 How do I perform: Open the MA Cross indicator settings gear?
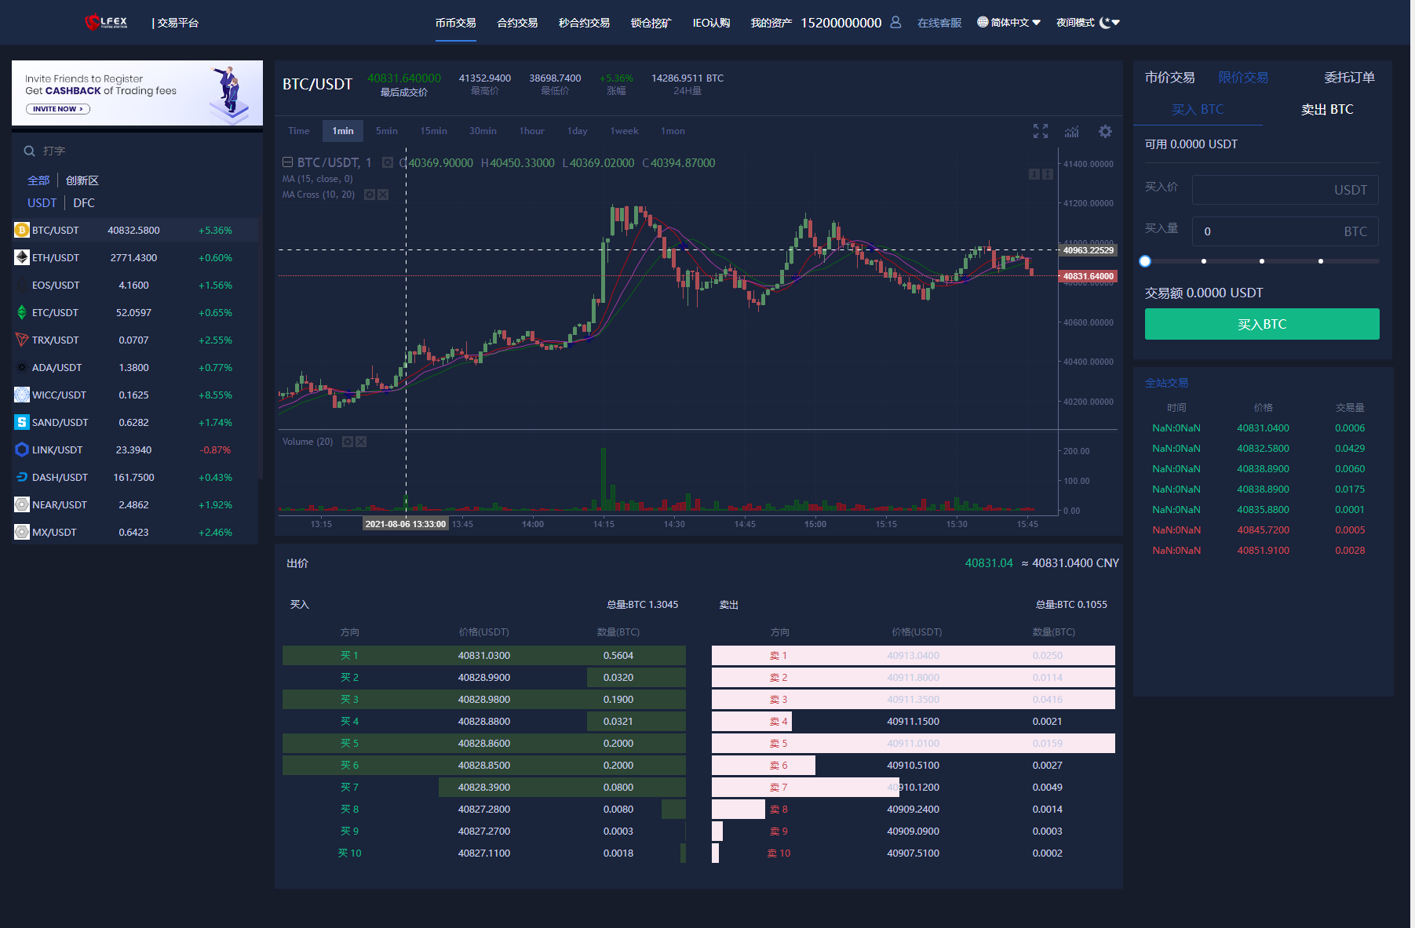point(370,195)
